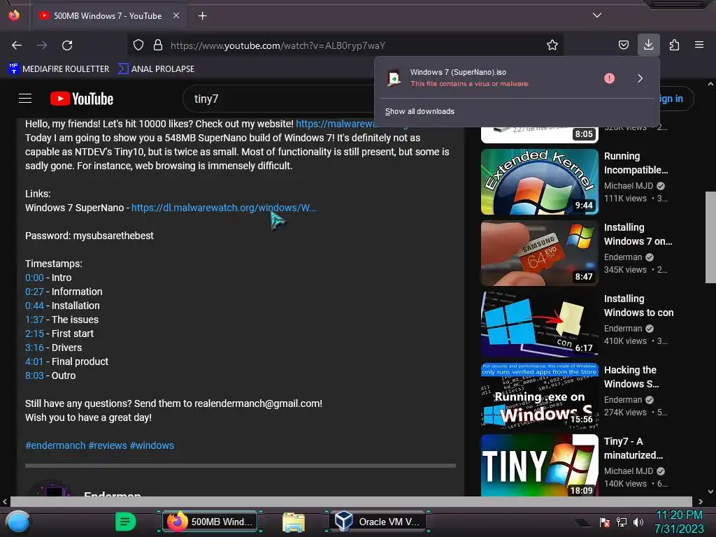Open the #endermanch hashtag
716x537 pixels.
(55, 445)
